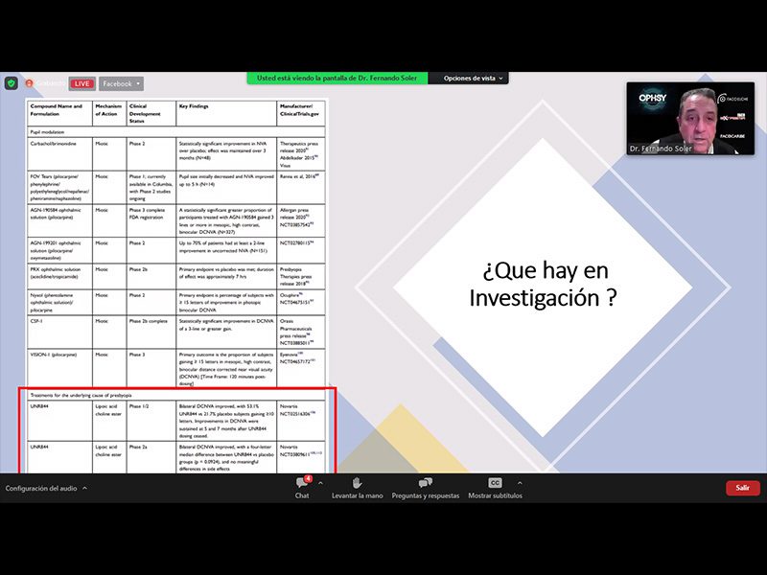The width and height of the screenshot is (767, 575).
Task: Click the red LIVE badge
Action: point(82,83)
